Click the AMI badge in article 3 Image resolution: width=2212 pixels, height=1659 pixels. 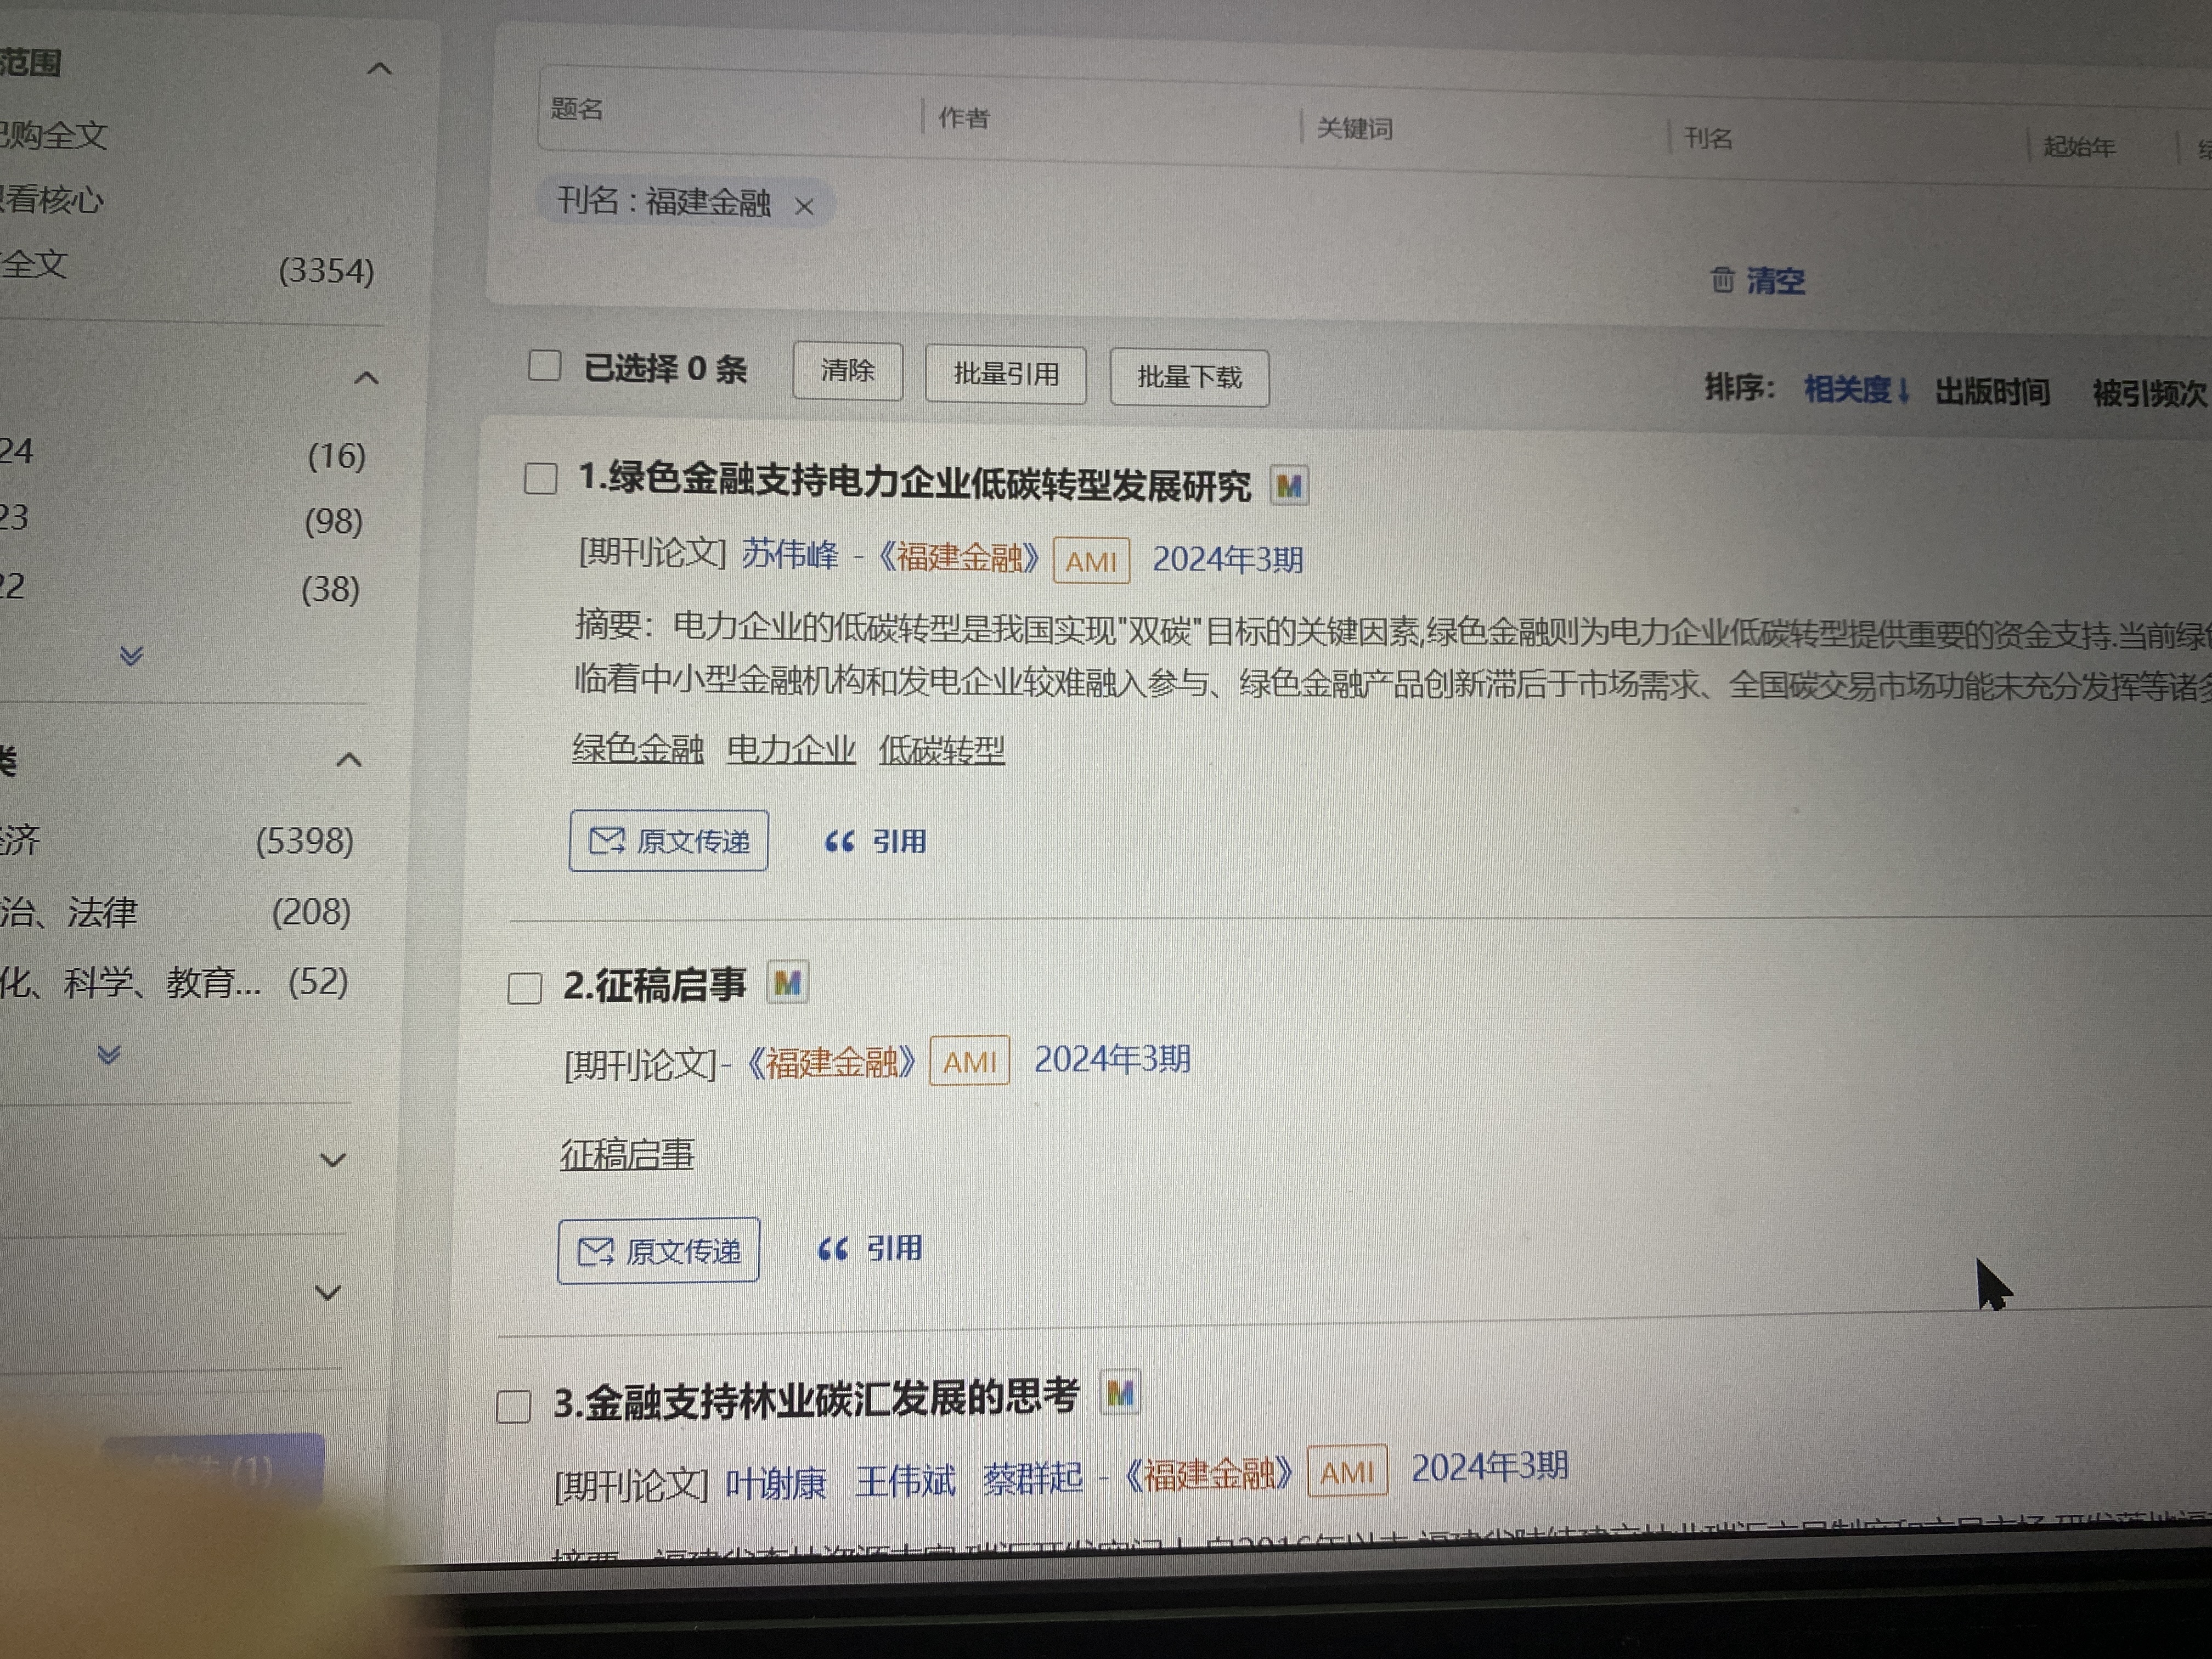click(x=1346, y=1472)
